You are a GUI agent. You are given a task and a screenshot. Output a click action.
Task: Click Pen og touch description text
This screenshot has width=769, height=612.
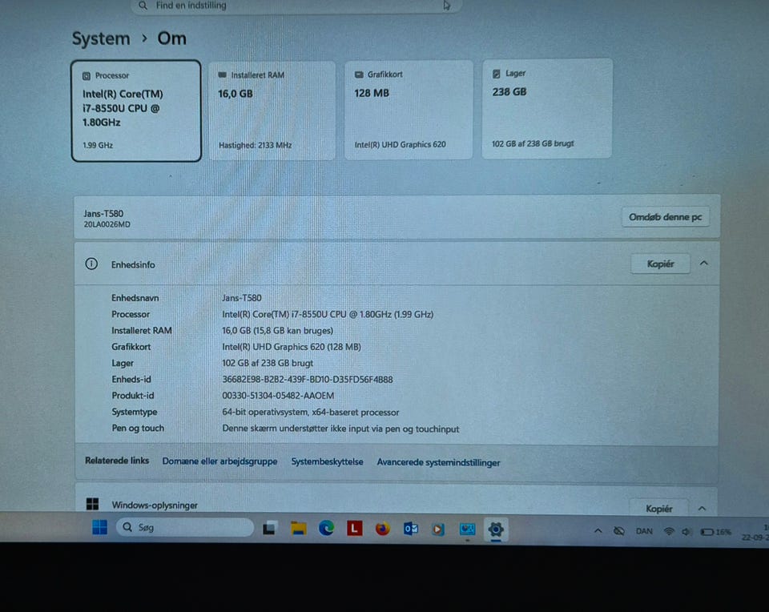coord(341,429)
